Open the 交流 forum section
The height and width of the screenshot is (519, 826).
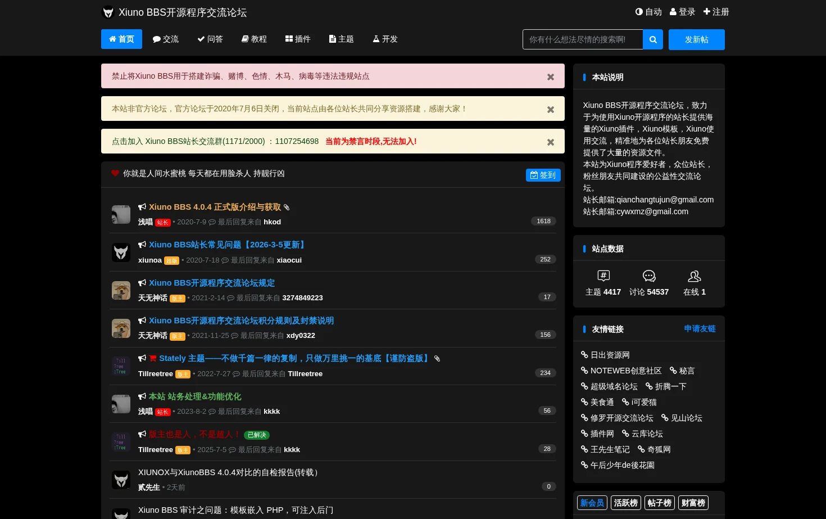point(166,39)
